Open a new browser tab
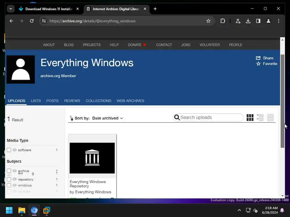Screen dimensions: 290x217 point(155,9)
